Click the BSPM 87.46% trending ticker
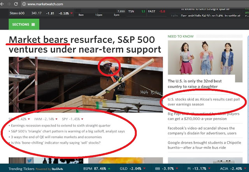The height and width of the screenshot is (172, 249). 97,168
